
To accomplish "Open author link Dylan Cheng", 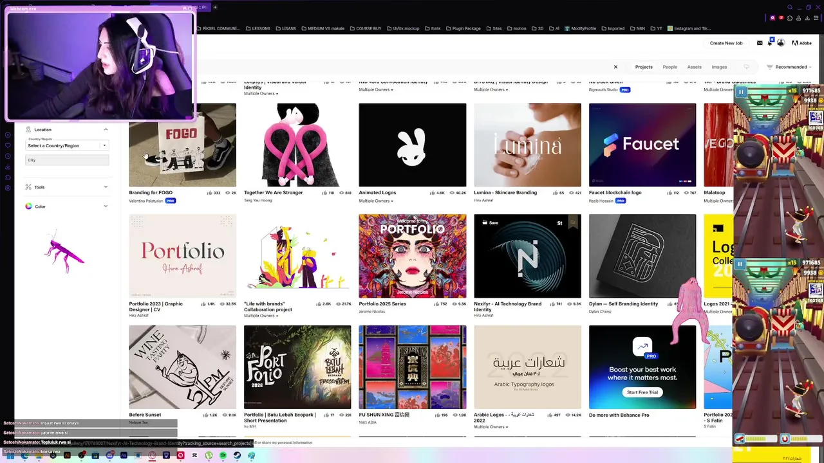I will point(602,312).
